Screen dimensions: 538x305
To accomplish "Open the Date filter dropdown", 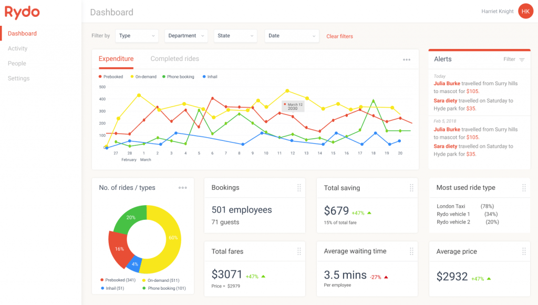I will (292, 36).
